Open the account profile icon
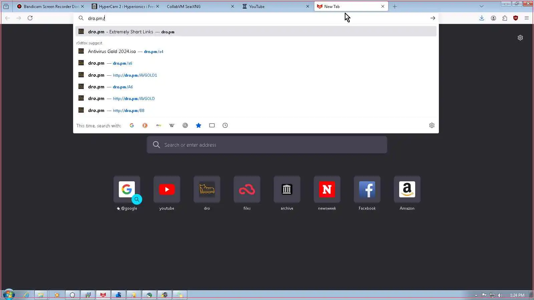 [x=493, y=18]
